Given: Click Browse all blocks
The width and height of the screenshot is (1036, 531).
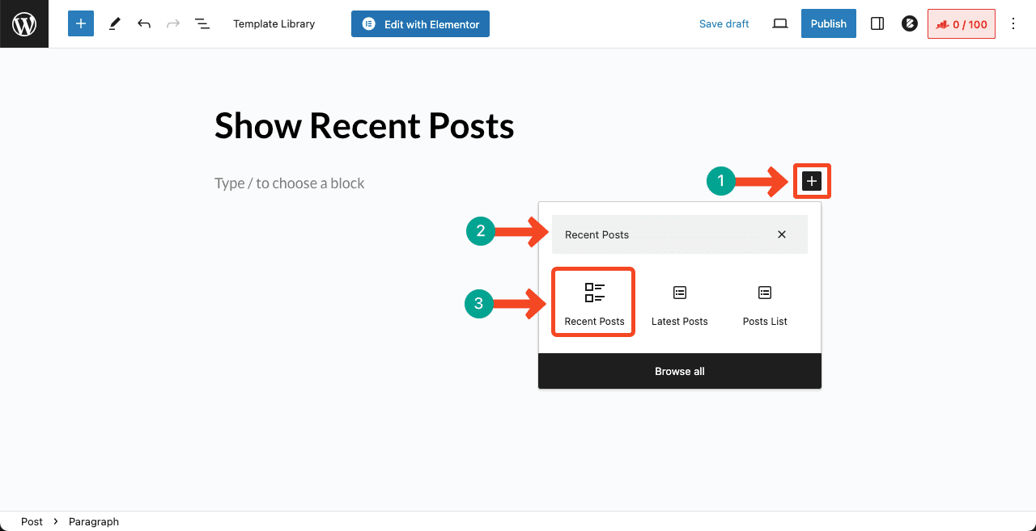Looking at the screenshot, I should click(x=680, y=371).
